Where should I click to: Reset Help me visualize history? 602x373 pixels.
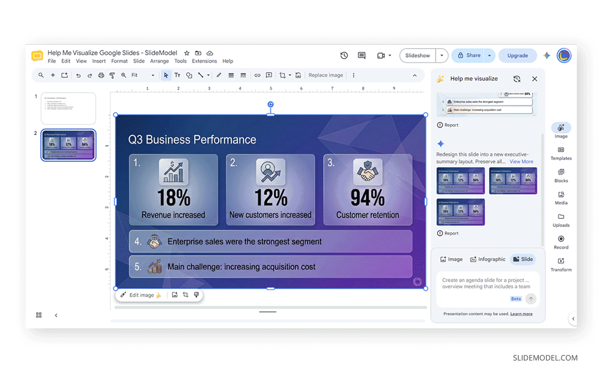pyautogui.click(x=517, y=79)
